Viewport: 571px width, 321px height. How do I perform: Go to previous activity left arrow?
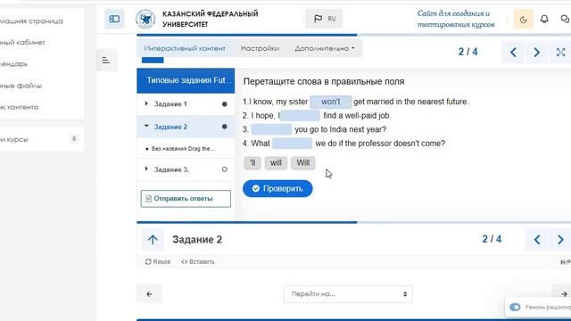[x=149, y=294]
